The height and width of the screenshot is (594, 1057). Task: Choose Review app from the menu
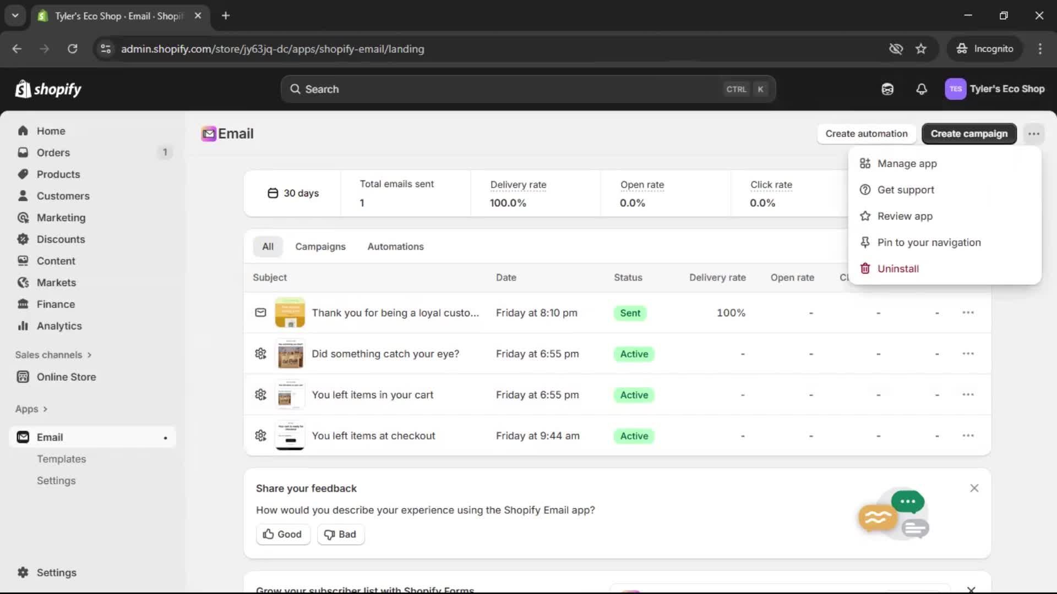(945, 216)
